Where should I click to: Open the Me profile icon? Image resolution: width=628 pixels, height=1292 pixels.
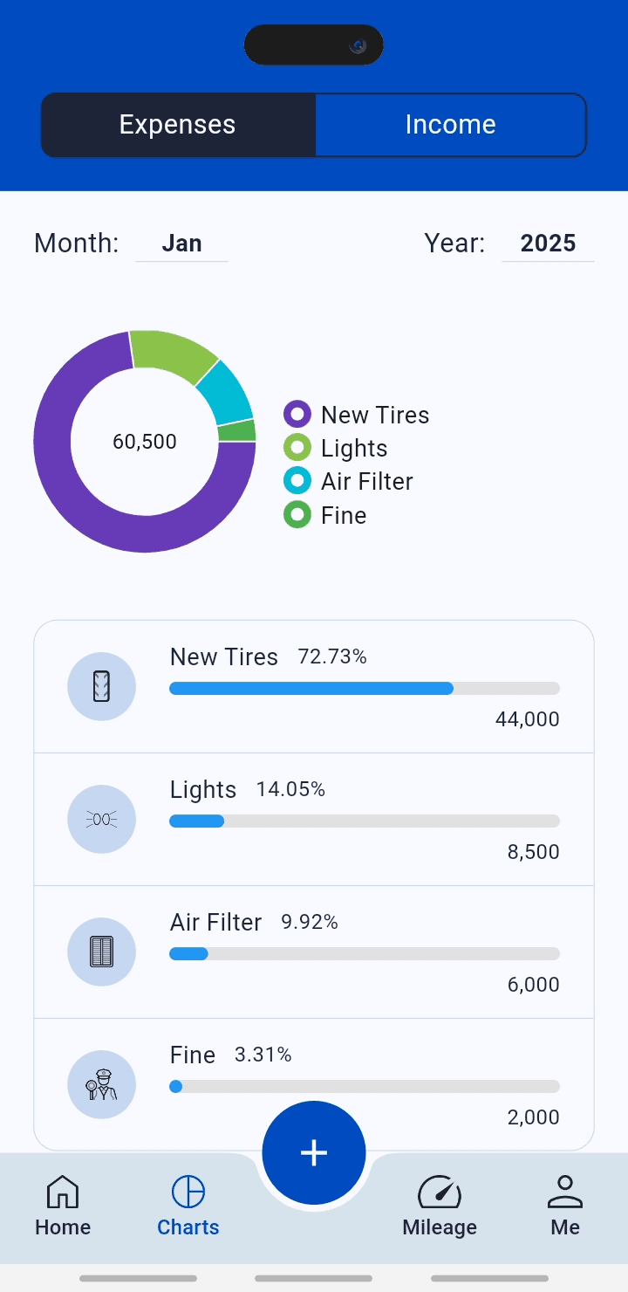[x=565, y=1192]
